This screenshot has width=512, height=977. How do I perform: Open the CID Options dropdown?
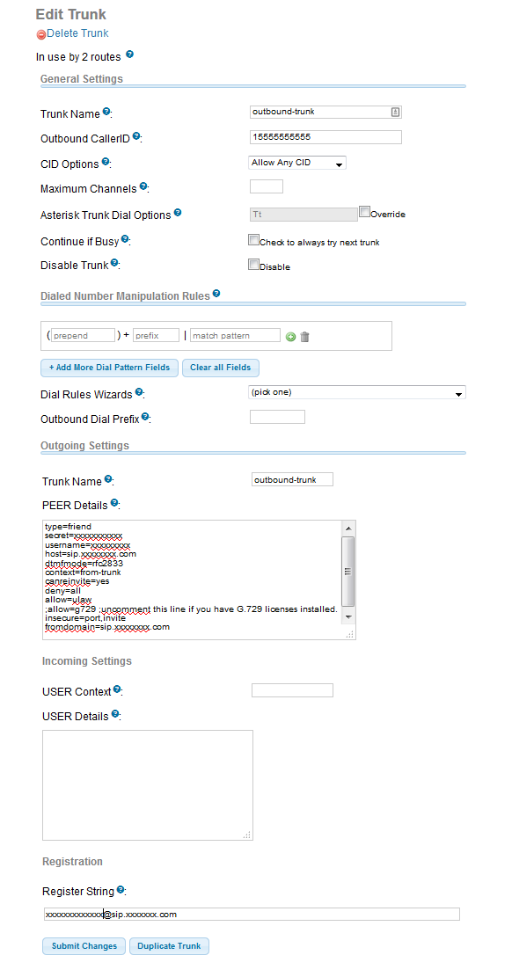(297, 163)
